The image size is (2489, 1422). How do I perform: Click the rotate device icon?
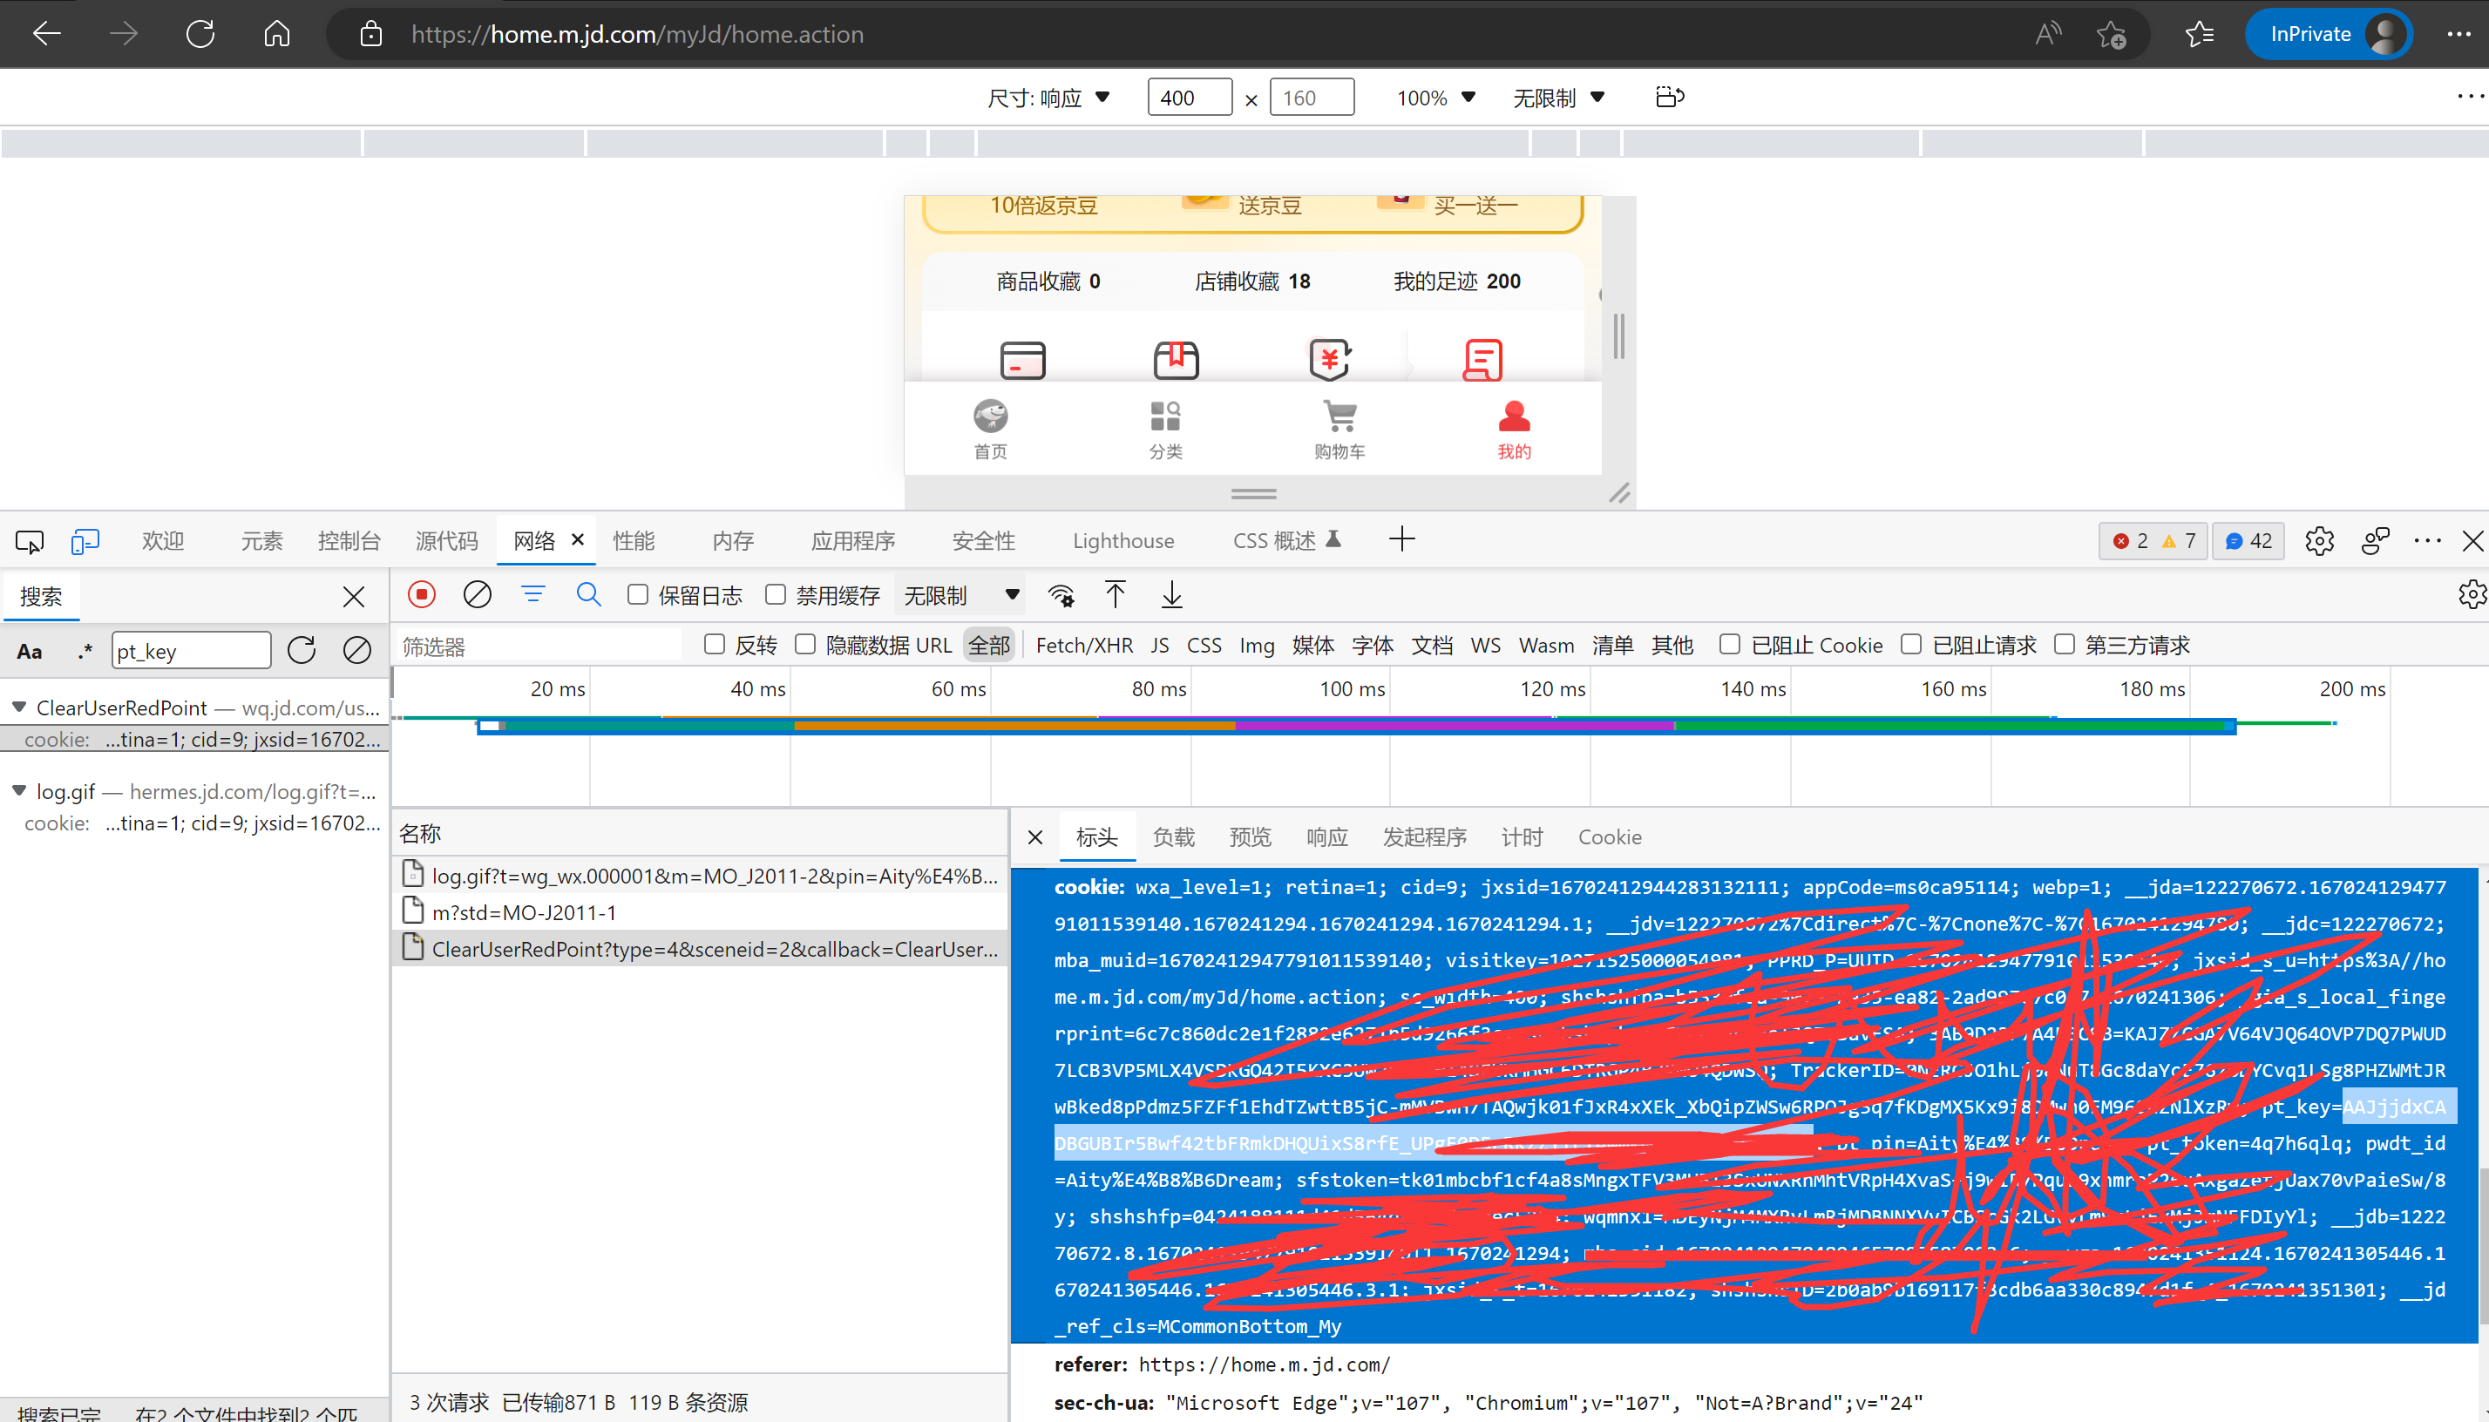click(x=1670, y=97)
